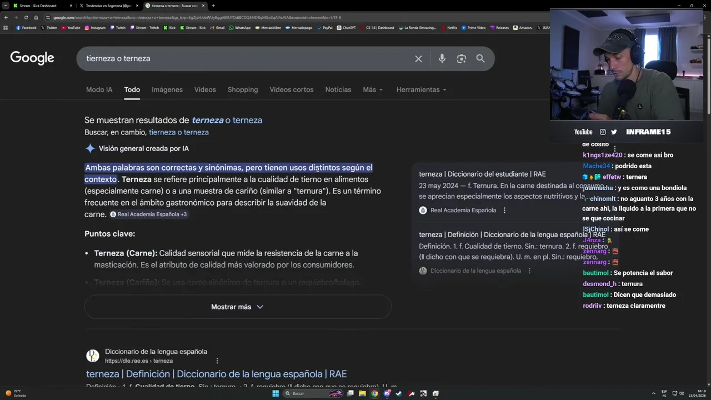Click the Windows Start button
This screenshot has width=711, height=400.
pyautogui.click(x=276, y=393)
